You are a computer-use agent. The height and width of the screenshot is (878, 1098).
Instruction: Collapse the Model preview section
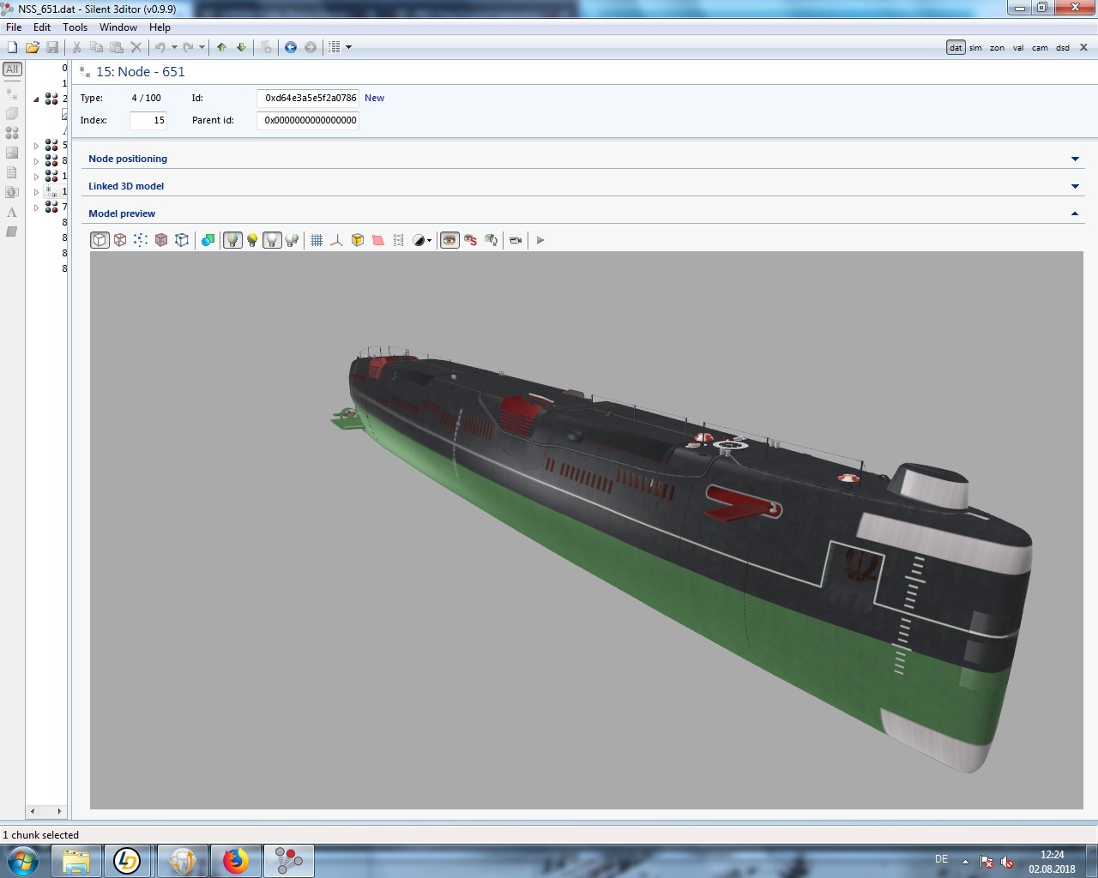pyautogui.click(x=1075, y=213)
